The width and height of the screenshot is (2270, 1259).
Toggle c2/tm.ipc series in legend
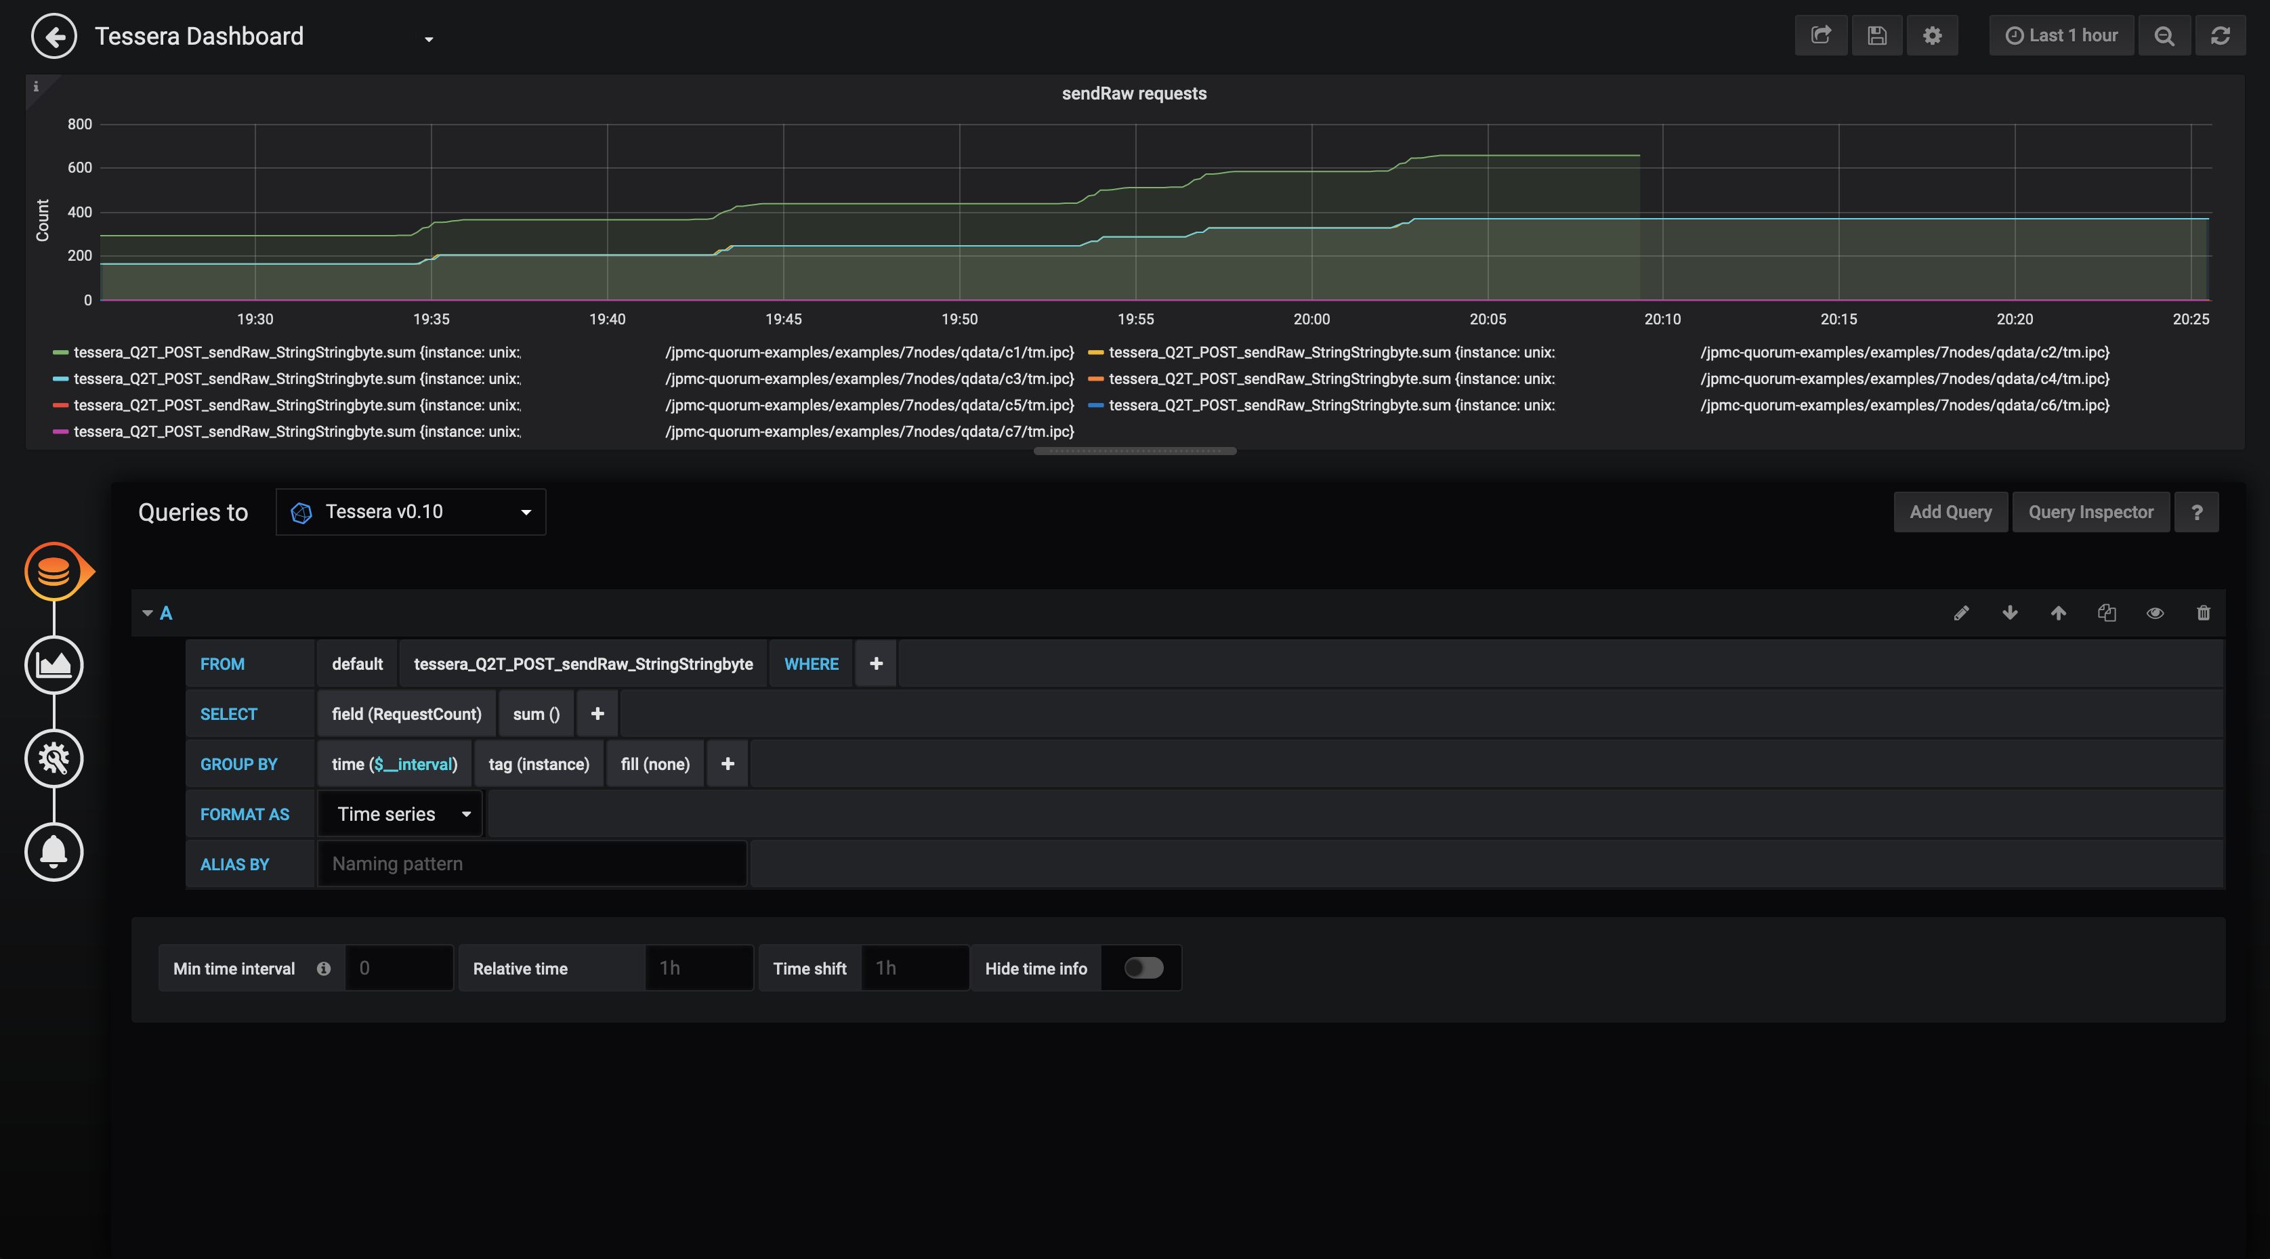click(x=1609, y=352)
